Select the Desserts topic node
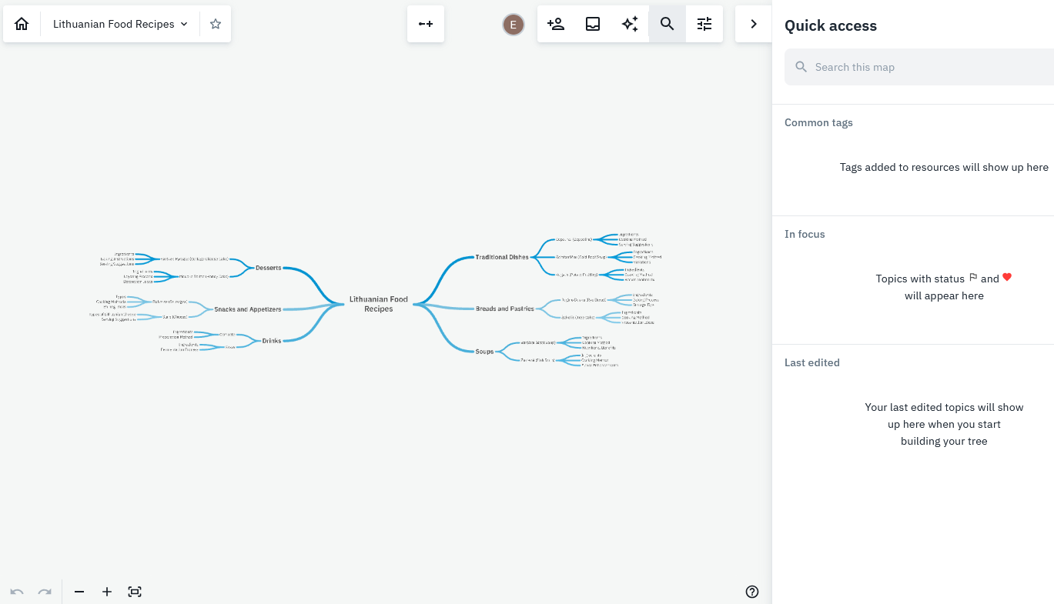 pos(268,268)
